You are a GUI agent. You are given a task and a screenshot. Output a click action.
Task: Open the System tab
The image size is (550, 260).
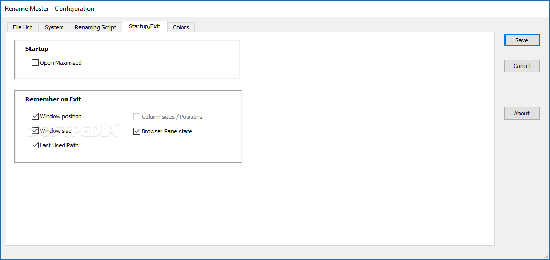tap(54, 27)
